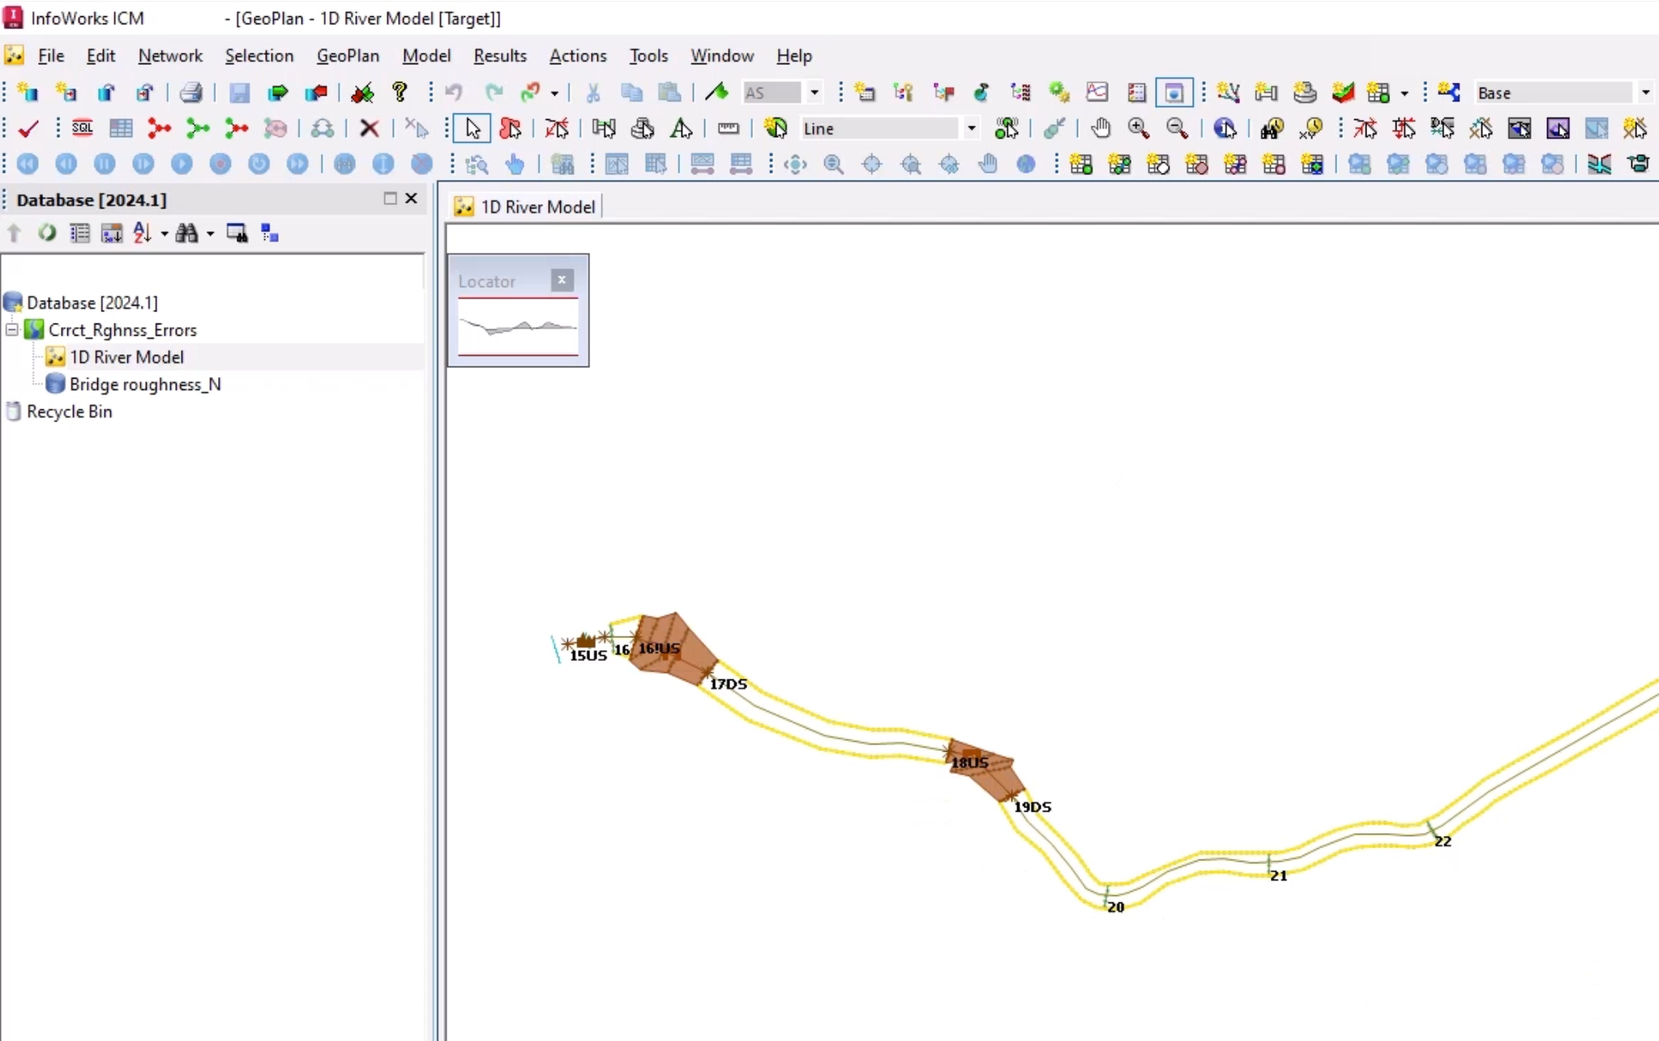
Task: Open the Network menu
Action: 170,55
